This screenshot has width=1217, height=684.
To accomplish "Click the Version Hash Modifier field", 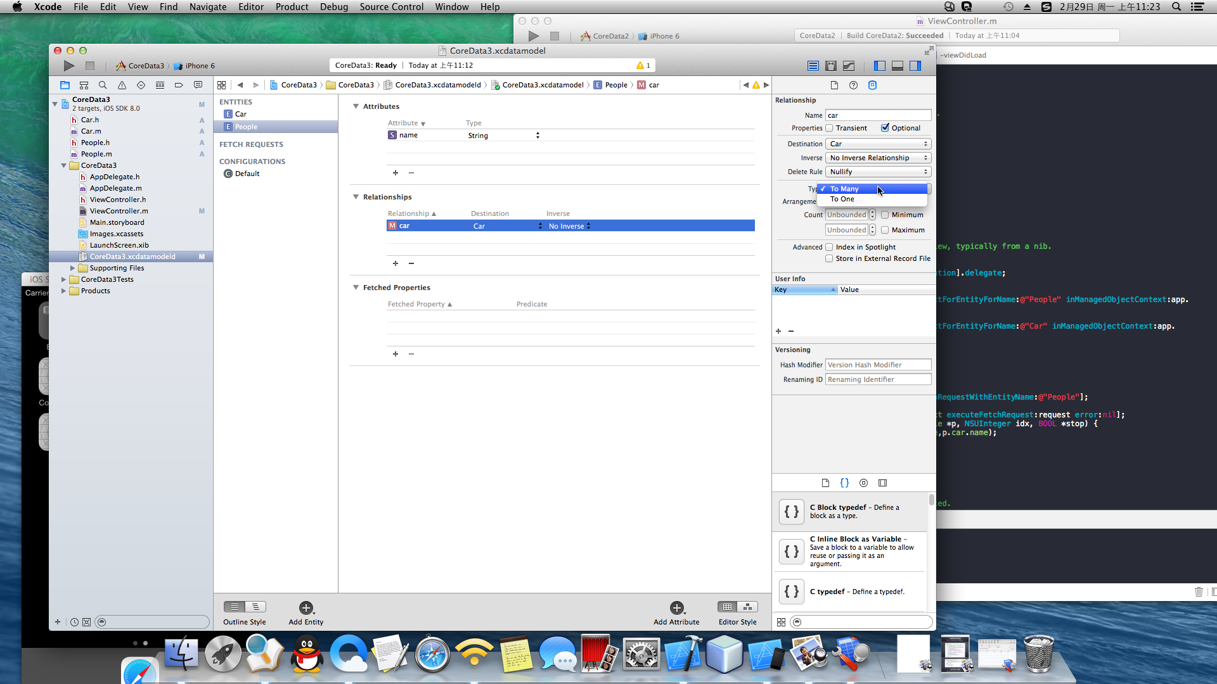I will tap(878, 365).
